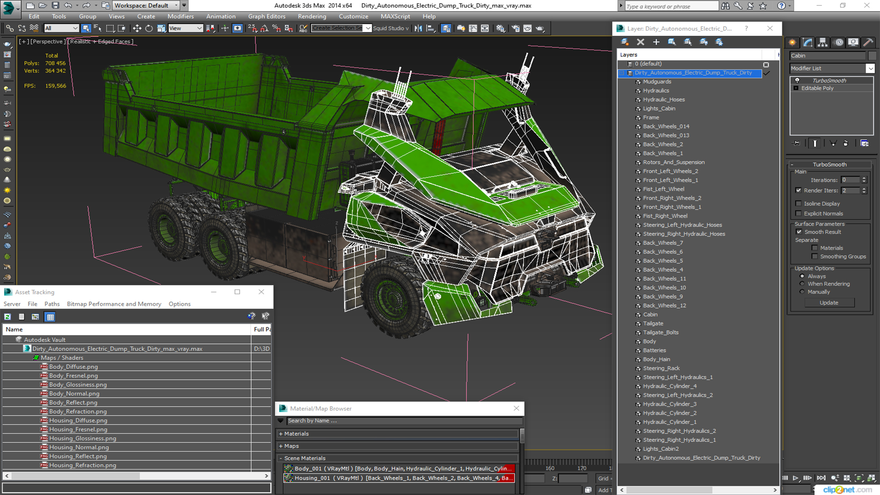Open the MAXScript menu
This screenshot has height=495, width=880.
395,16
